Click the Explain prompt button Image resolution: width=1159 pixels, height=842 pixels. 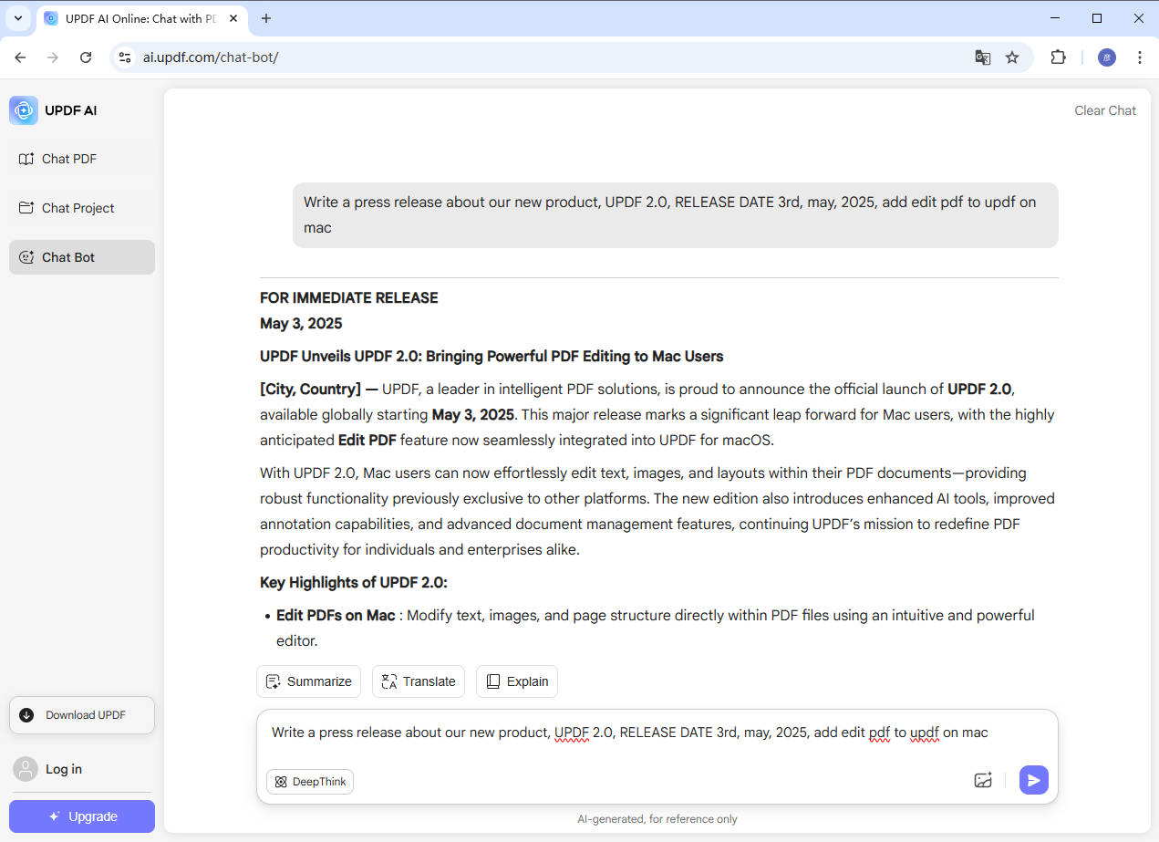click(517, 681)
